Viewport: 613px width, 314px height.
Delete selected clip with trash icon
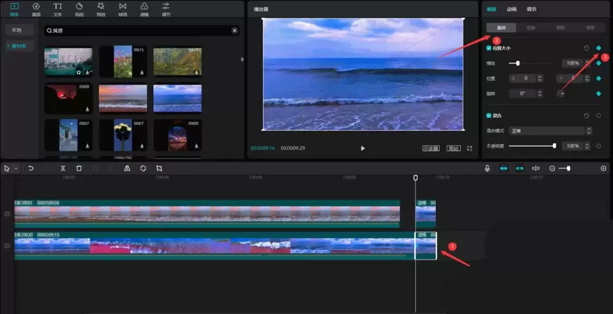click(79, 168)
